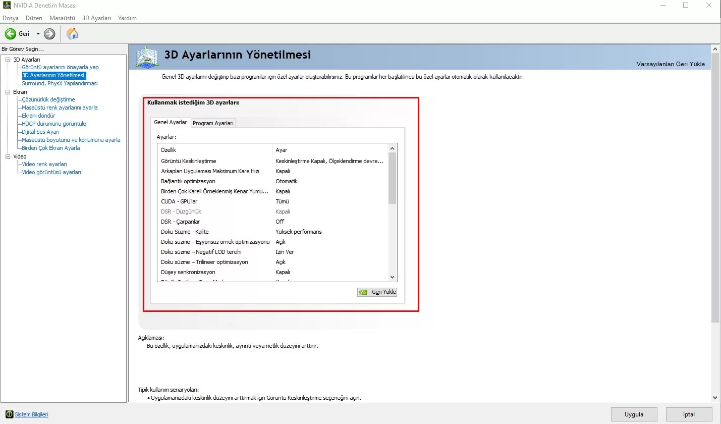Select Masaüstü renk ayarlarını ayarla
The image size is (721, 424).
click(60, 108)
